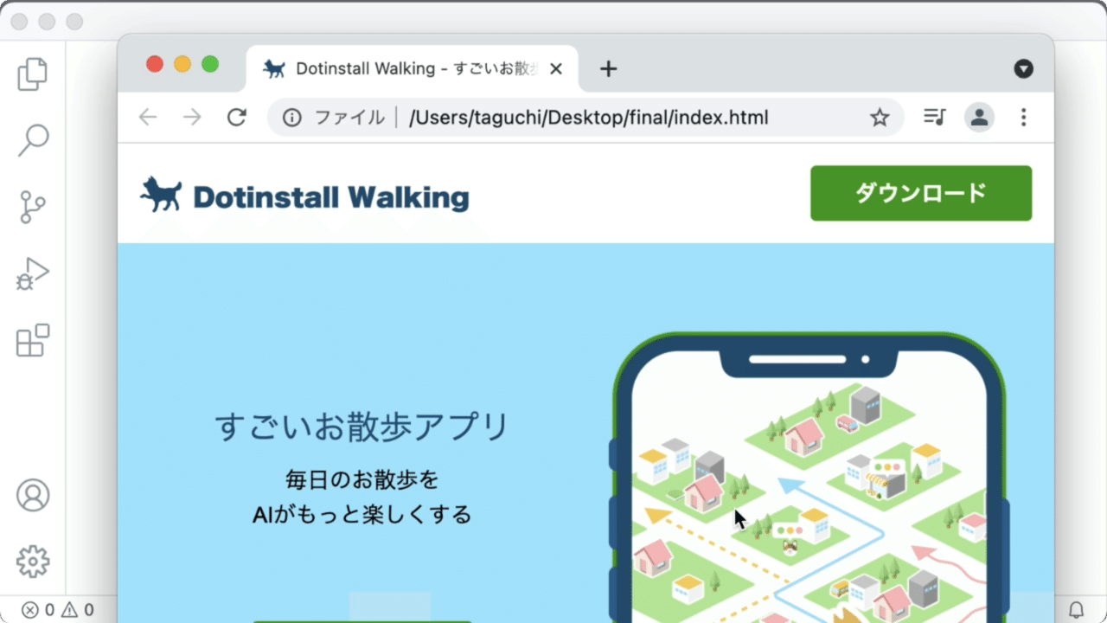The height and width of the screenshot is (623, 1107).
Task: Click the Dotinstall Walking logo
Action: [x=304, y=196]
